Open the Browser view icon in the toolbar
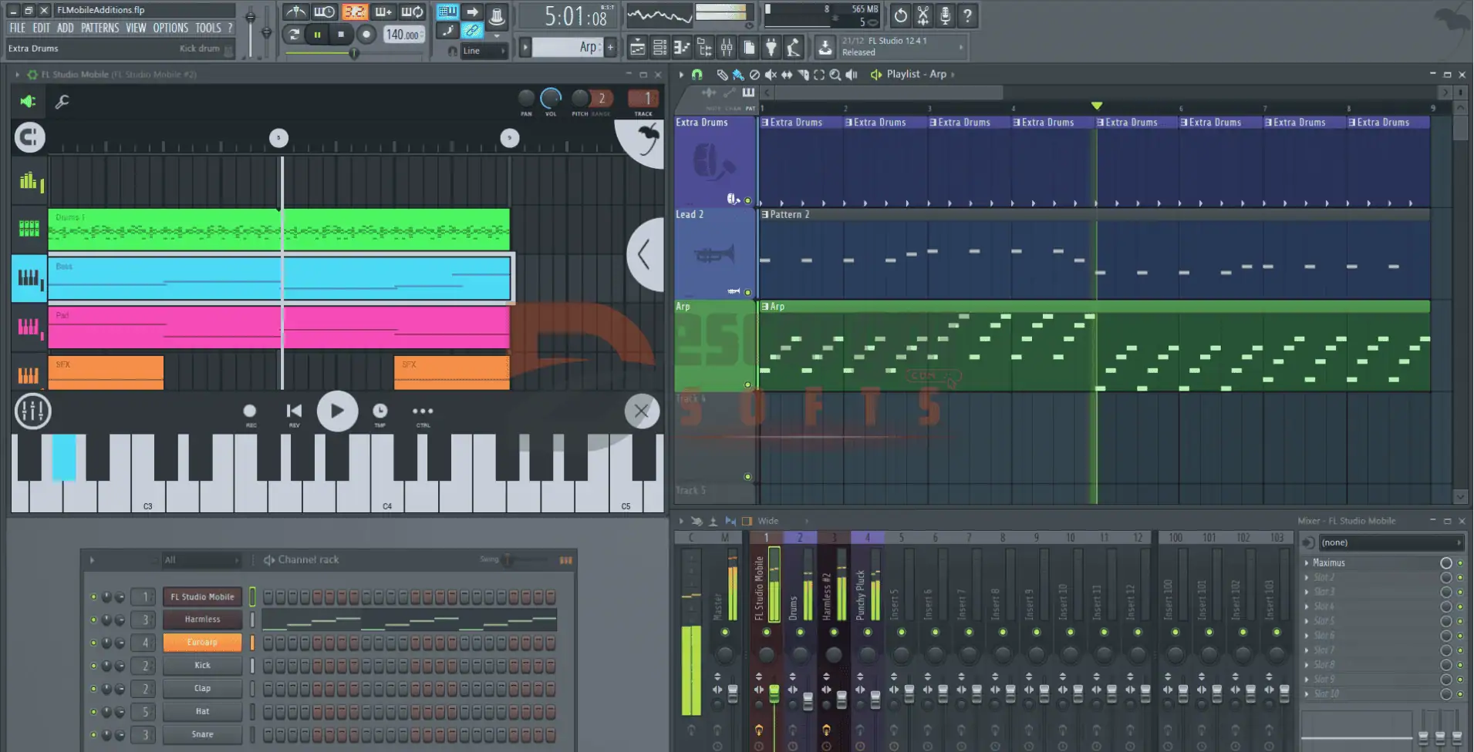Screen dimensions: 1474x752 [704, 48]
